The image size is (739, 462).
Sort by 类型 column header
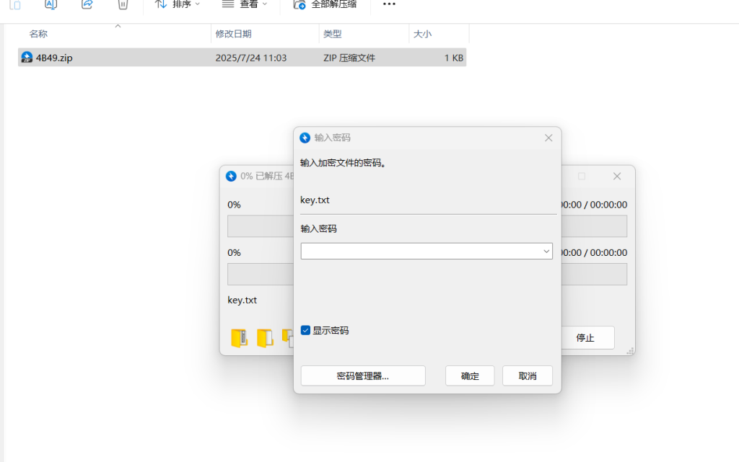click(332, 34)
